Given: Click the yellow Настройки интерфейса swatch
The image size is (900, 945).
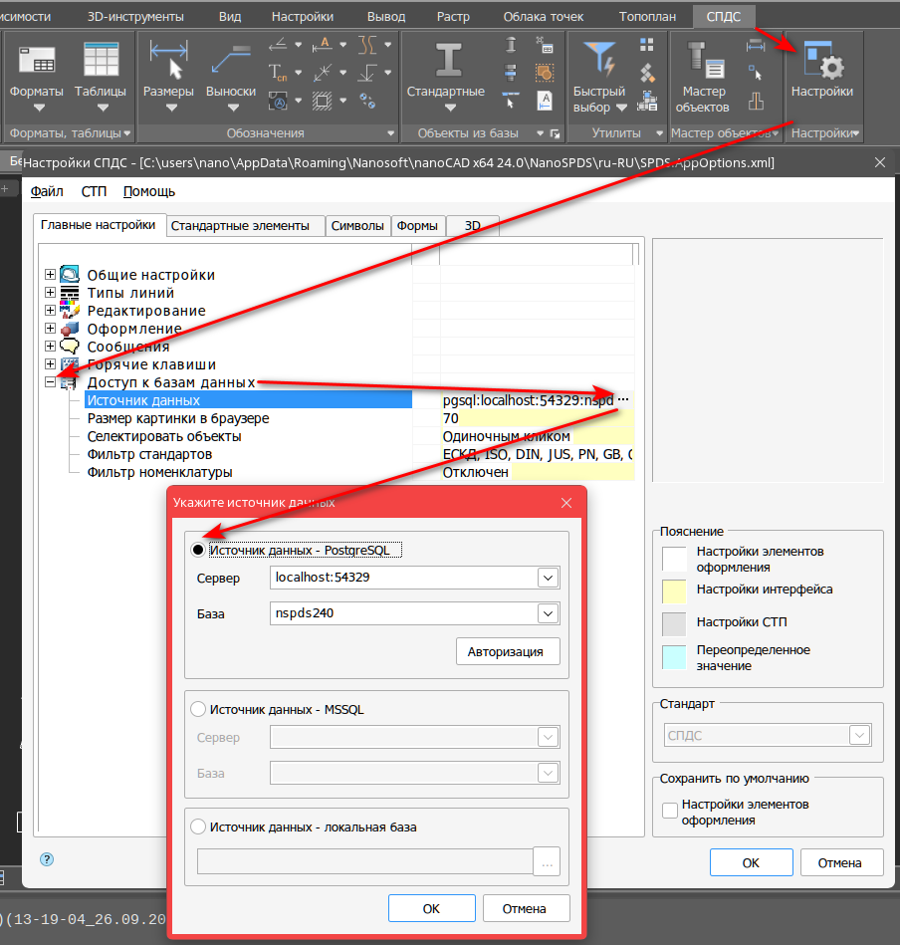Looking at the screenshot, I should tap(675, 591).
